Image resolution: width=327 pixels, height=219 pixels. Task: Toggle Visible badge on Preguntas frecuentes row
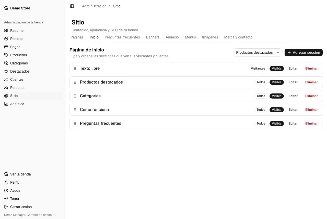pos(277,124)
